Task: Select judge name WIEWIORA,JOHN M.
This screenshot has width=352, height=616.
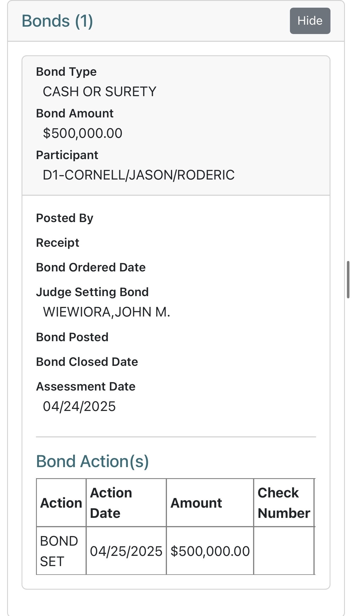Action: tap(107, 312)
